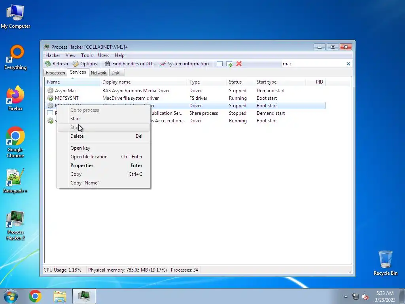The height and width of the screenshot is (304, 405).
Task: Open My Computer desktop icon
Action: [15, 16]
